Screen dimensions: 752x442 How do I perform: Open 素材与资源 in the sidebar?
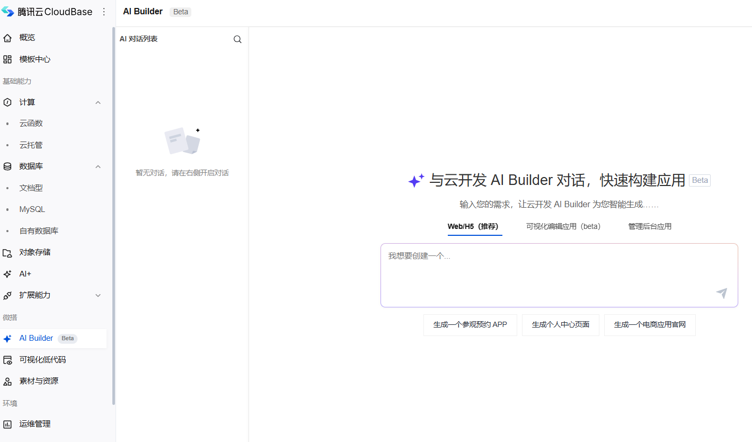coord(40,381)
